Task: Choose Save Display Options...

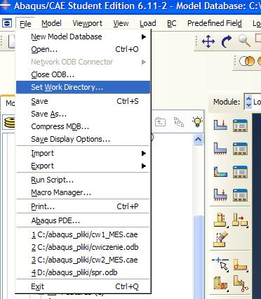Action: [x=83, y=139]
